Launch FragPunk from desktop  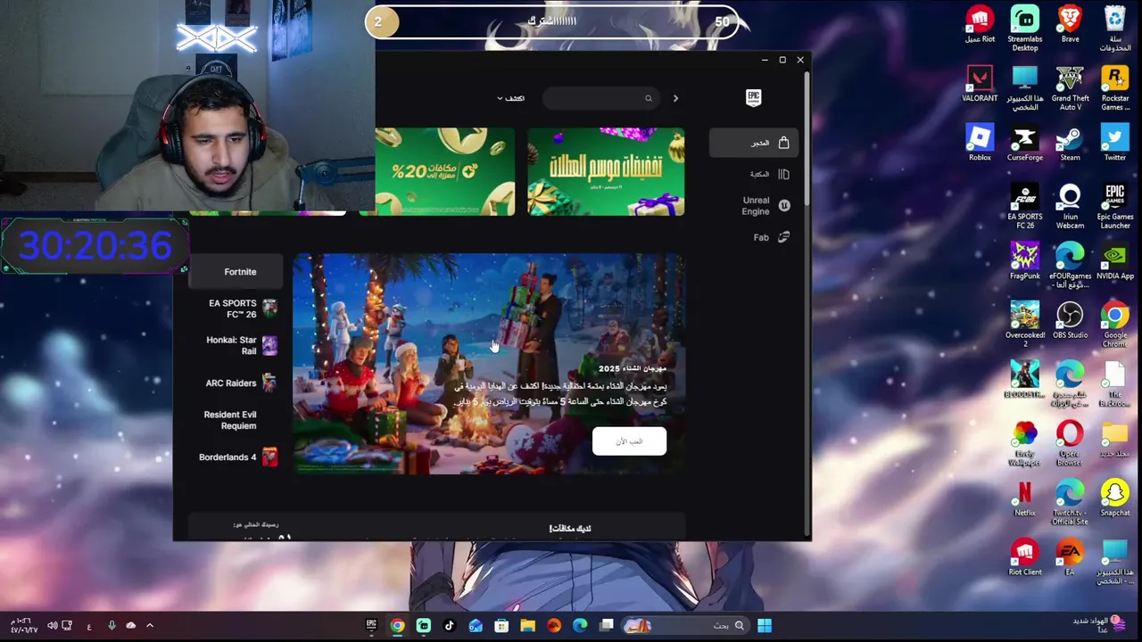coord(1024,262)
